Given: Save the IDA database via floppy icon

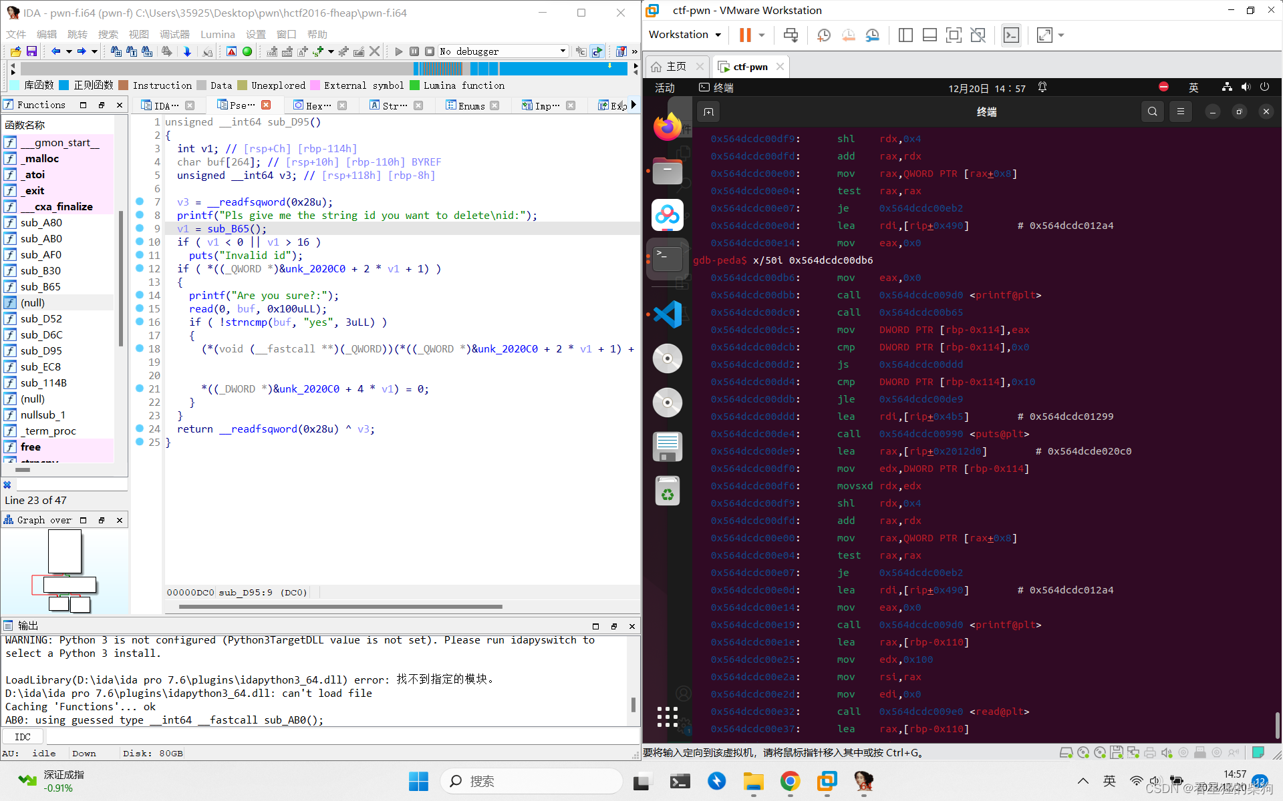Looking at the screenshot, I should (x=31, y=51).
